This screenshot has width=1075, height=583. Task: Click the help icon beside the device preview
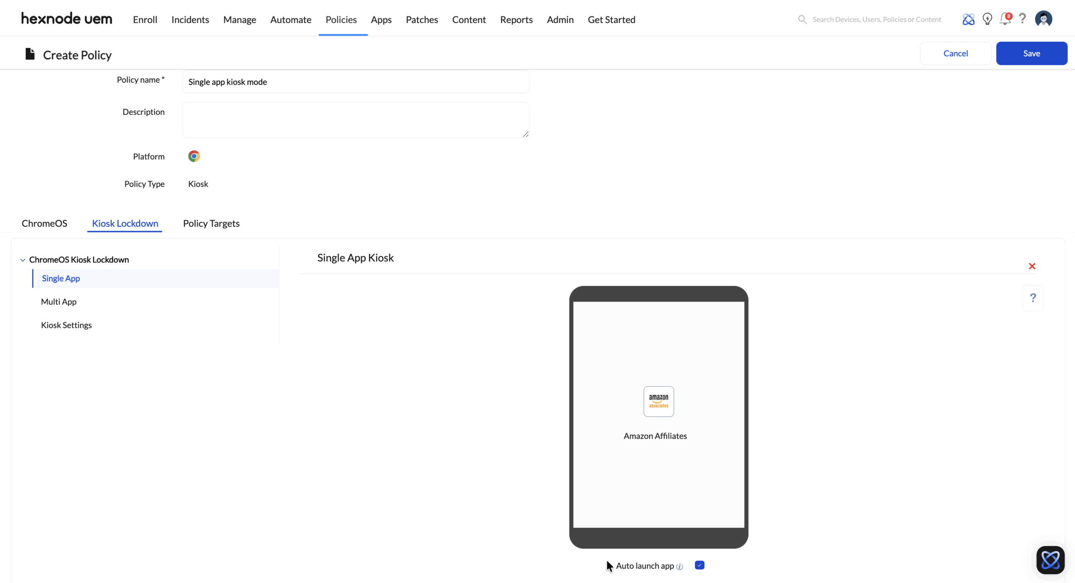click(x=1033, y=298)
